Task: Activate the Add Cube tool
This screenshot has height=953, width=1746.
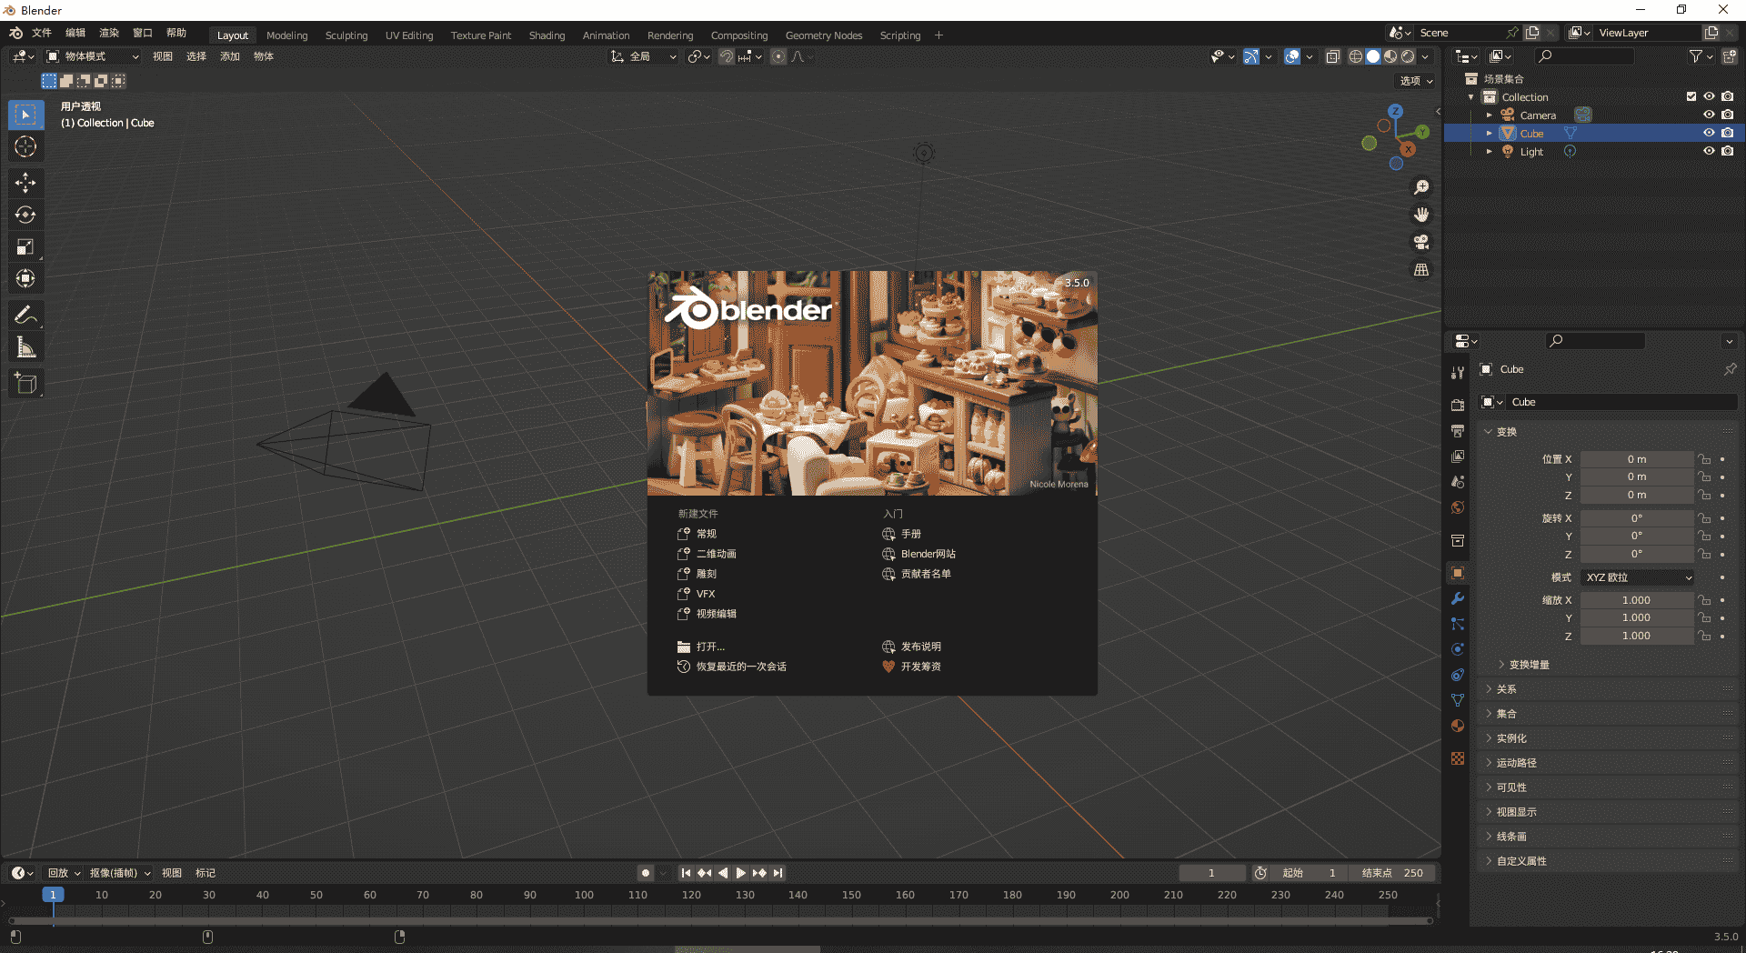Action: pyautogui.click(x=25, y=384)
